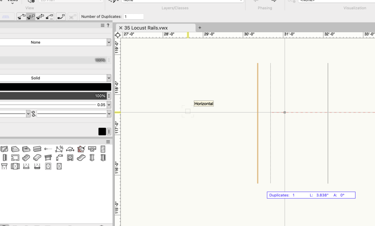
Task: Open the line thickness 0.05 dropdown
Action: [x=109, y=105]
